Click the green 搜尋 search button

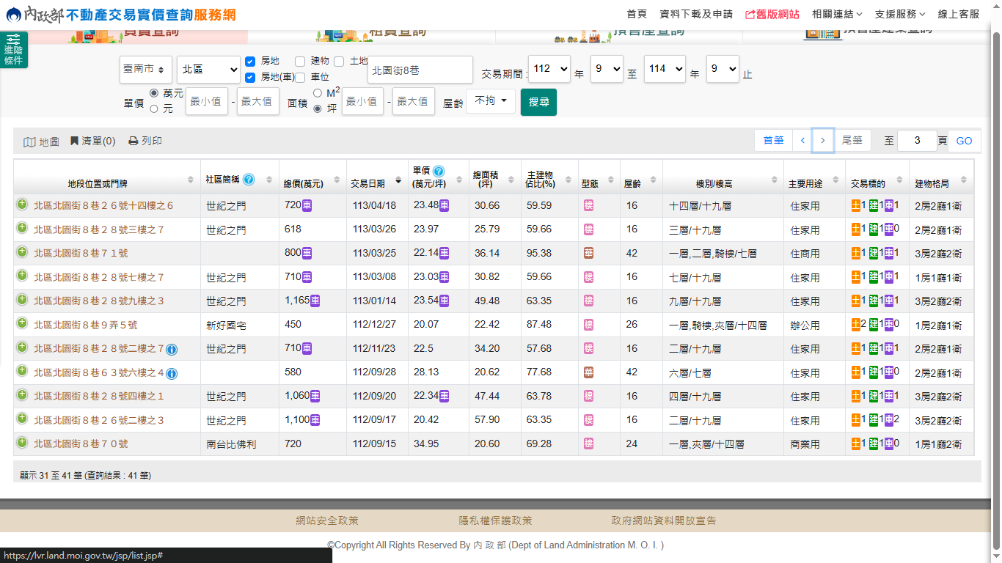coord(538,102)
